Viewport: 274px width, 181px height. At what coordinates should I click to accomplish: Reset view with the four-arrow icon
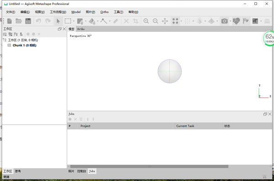coord(165,21)
